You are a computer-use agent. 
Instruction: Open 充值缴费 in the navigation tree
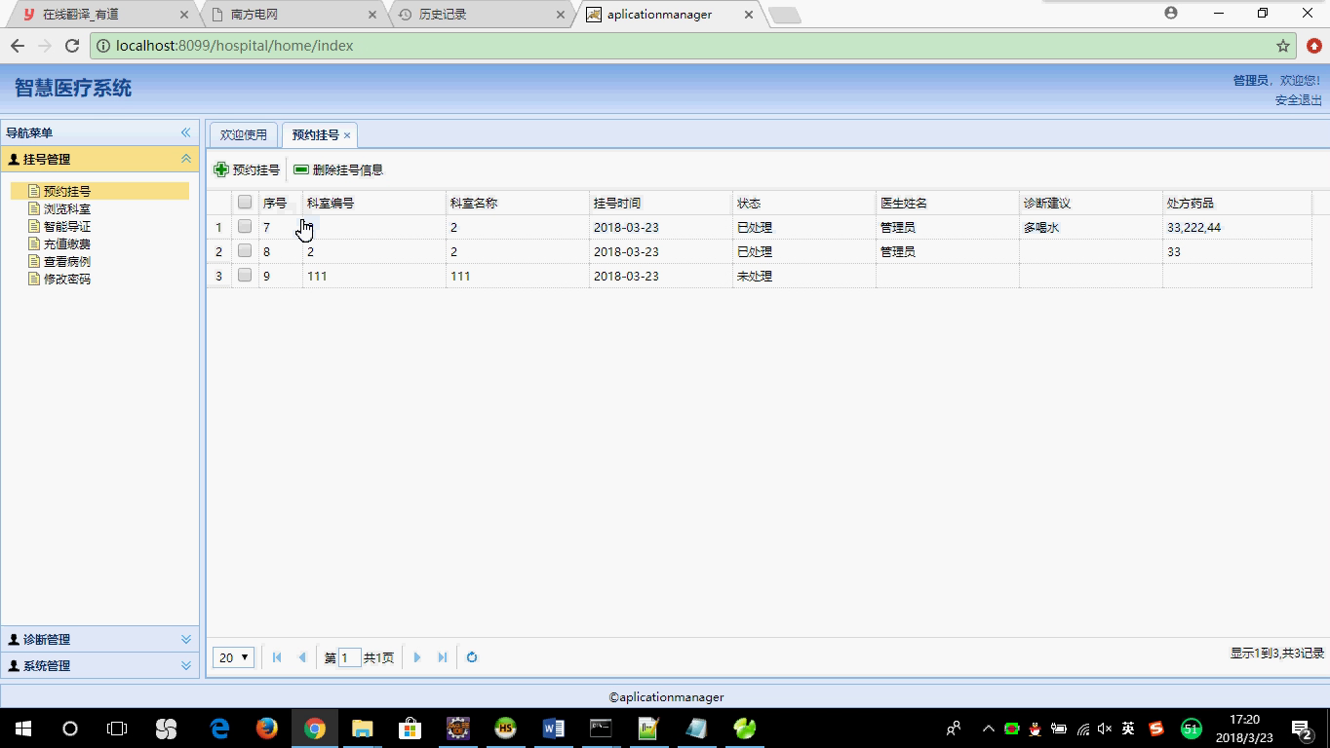[x=67, y=244]
